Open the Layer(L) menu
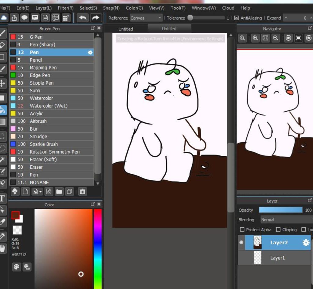 [43, 8]
